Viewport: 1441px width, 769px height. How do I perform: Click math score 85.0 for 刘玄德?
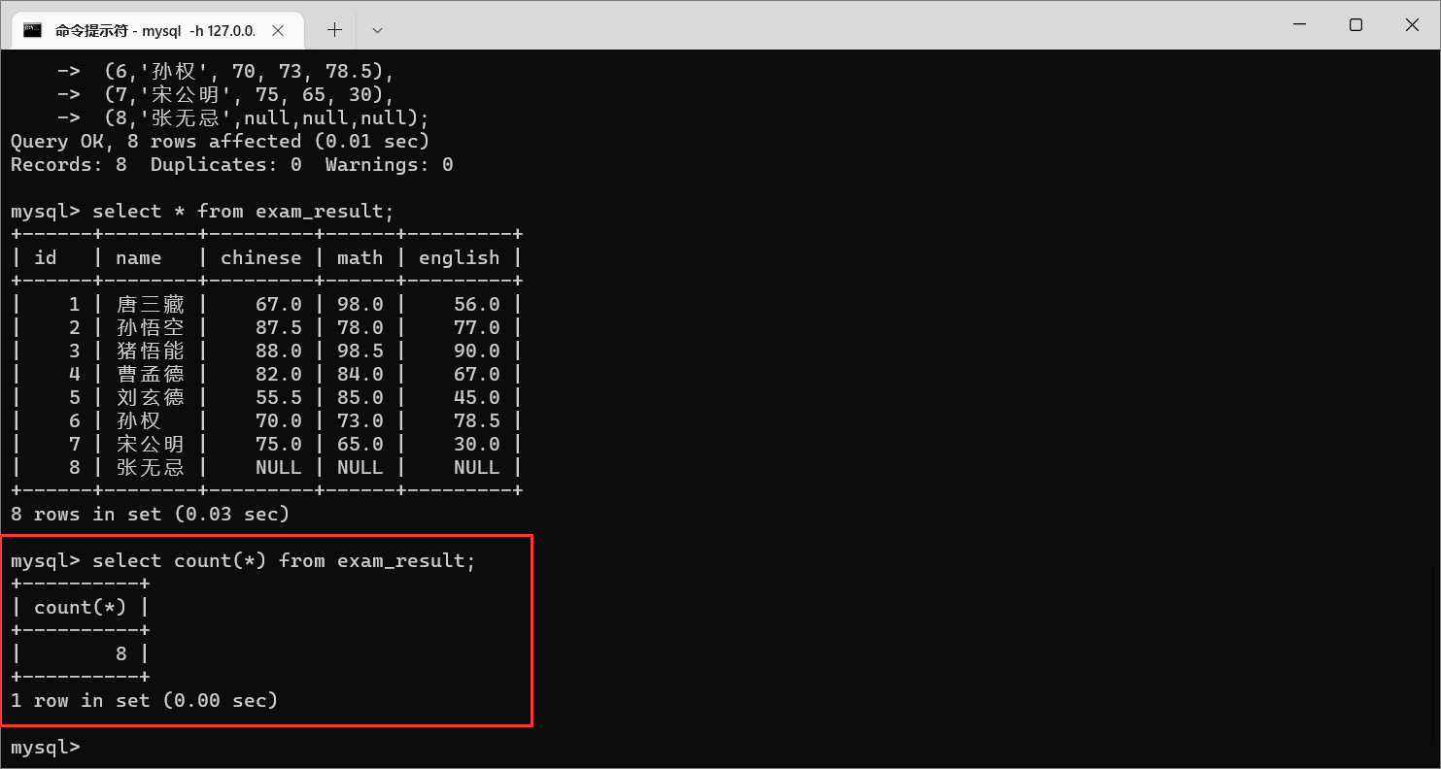(x=360, y=397)
